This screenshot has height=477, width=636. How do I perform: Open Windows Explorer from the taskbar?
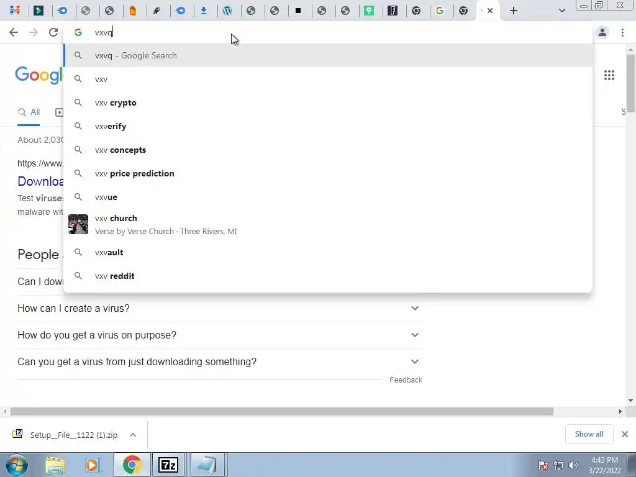[55, 465]
